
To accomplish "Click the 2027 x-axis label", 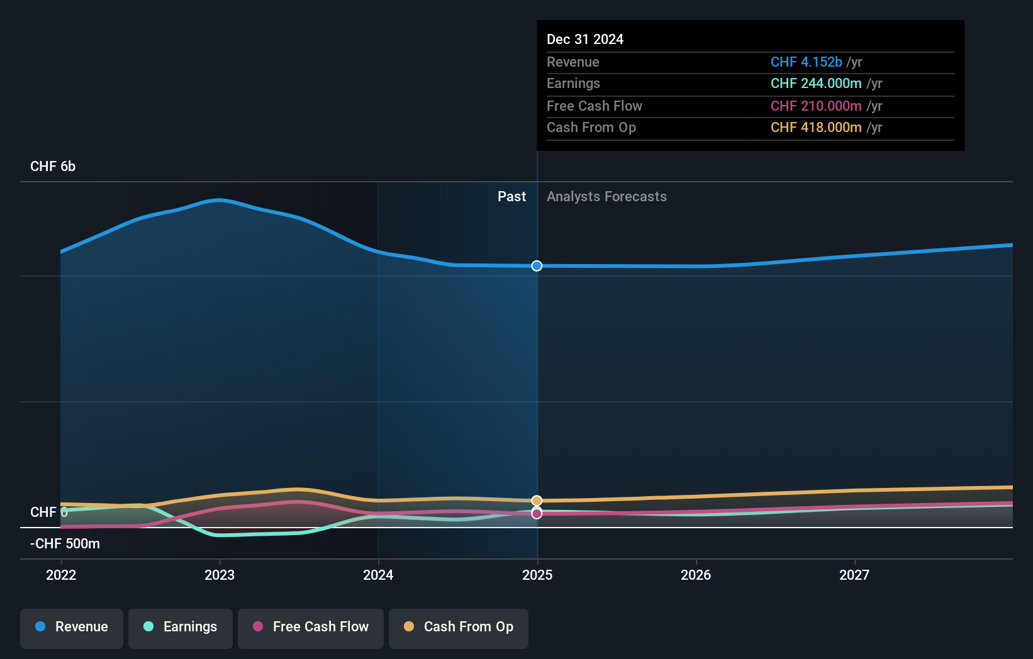I will coord(854,575).
